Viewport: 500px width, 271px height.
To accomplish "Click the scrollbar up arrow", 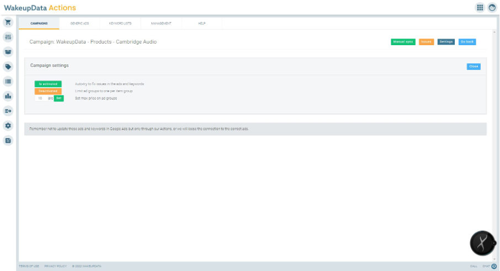I will coord(494,32).
